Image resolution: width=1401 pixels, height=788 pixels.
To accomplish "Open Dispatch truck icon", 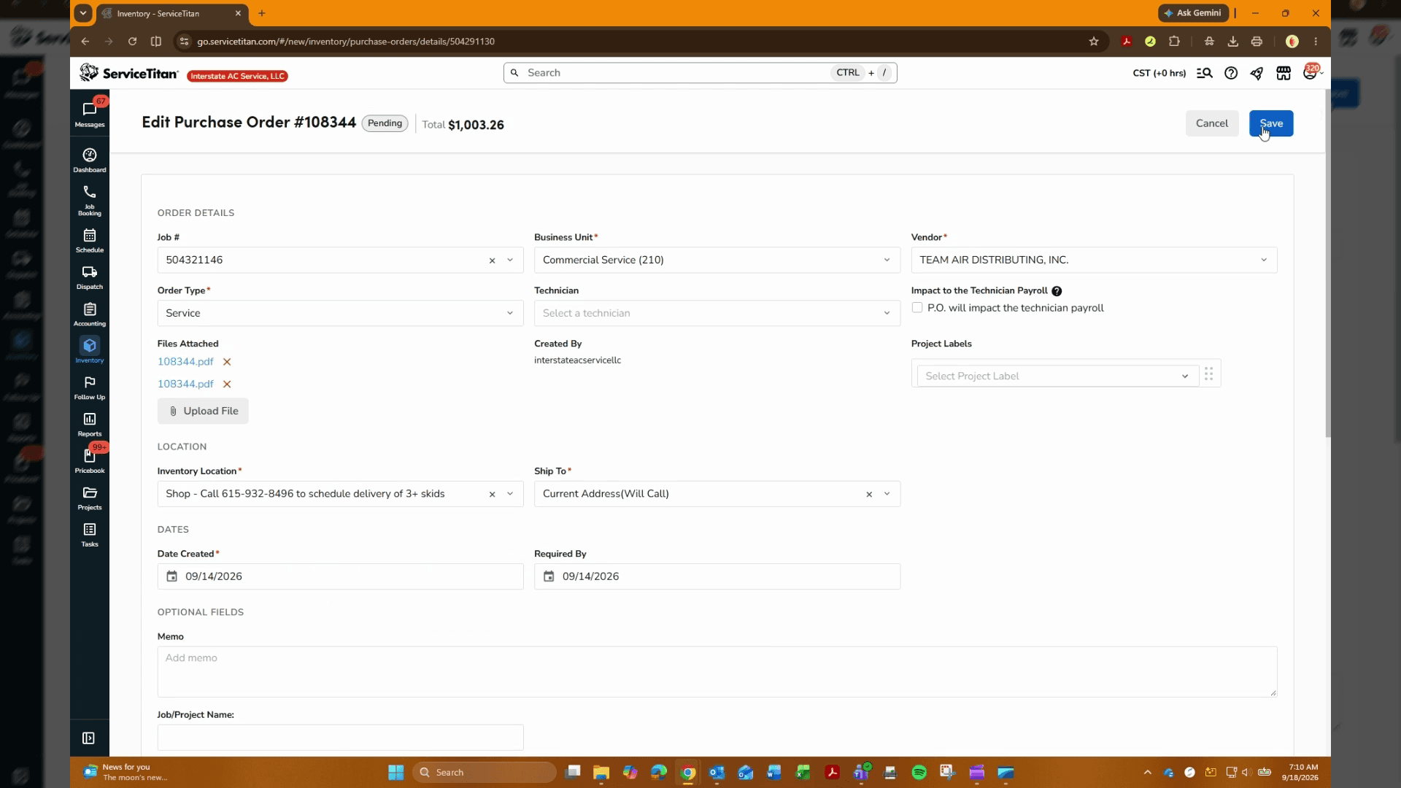I will tap(90, 277).
